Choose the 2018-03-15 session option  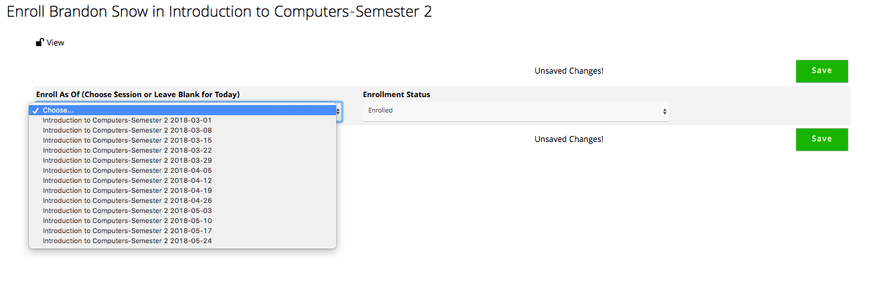point(182,141)
